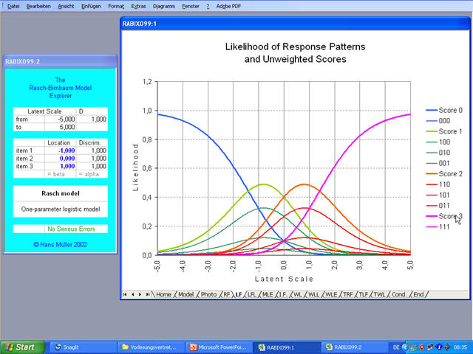Switch to Microsoft PowerPoint in taskbar

click(218, 347)
